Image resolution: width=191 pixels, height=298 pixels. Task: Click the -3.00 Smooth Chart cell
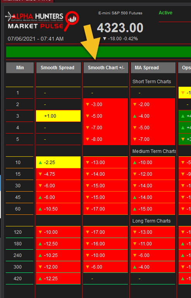[106, 104]
